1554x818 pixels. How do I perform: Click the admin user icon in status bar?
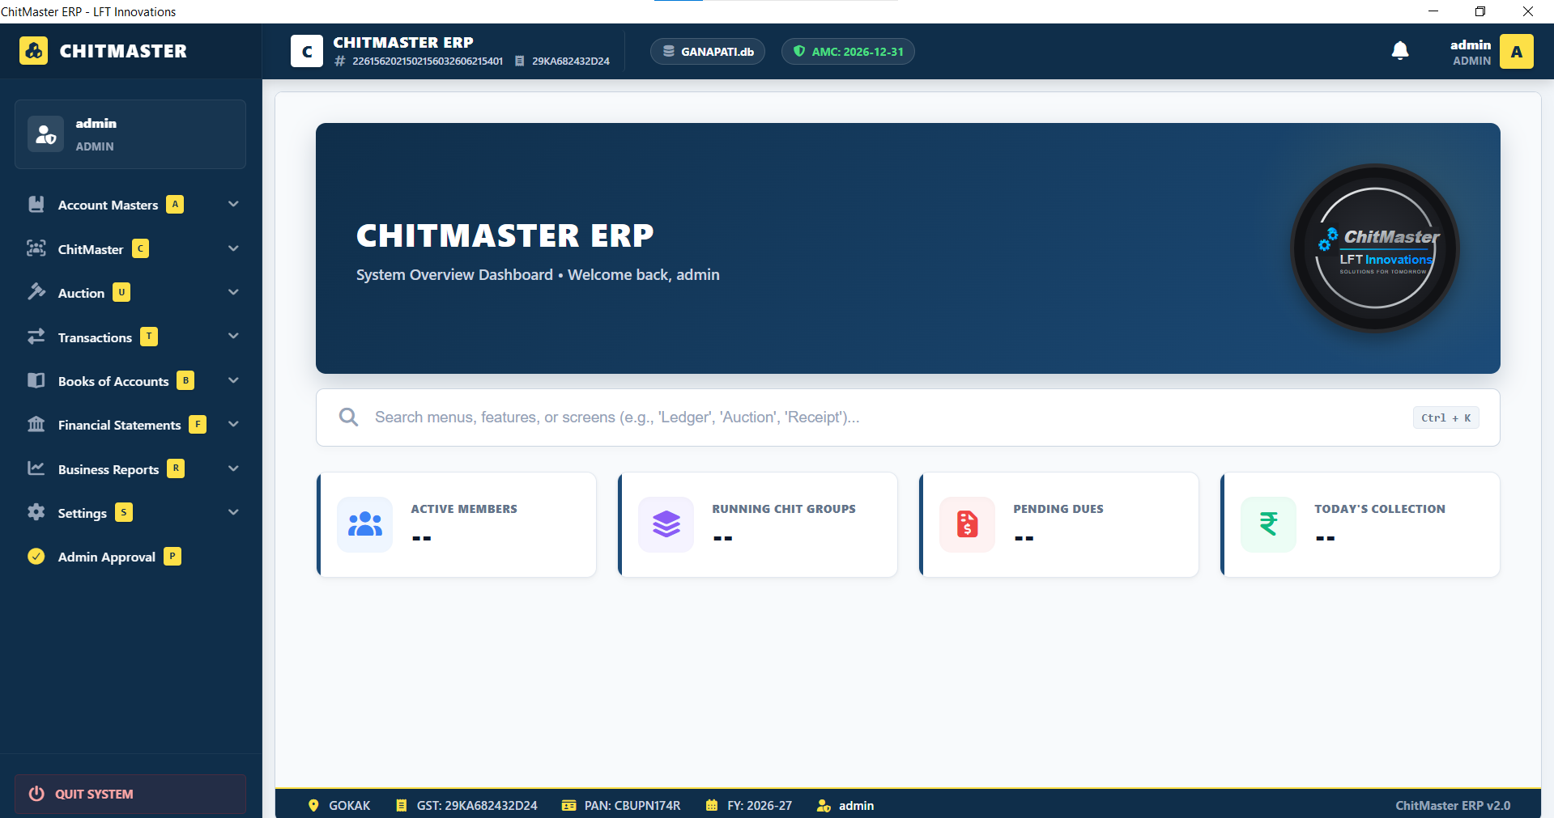pos(824,806)
